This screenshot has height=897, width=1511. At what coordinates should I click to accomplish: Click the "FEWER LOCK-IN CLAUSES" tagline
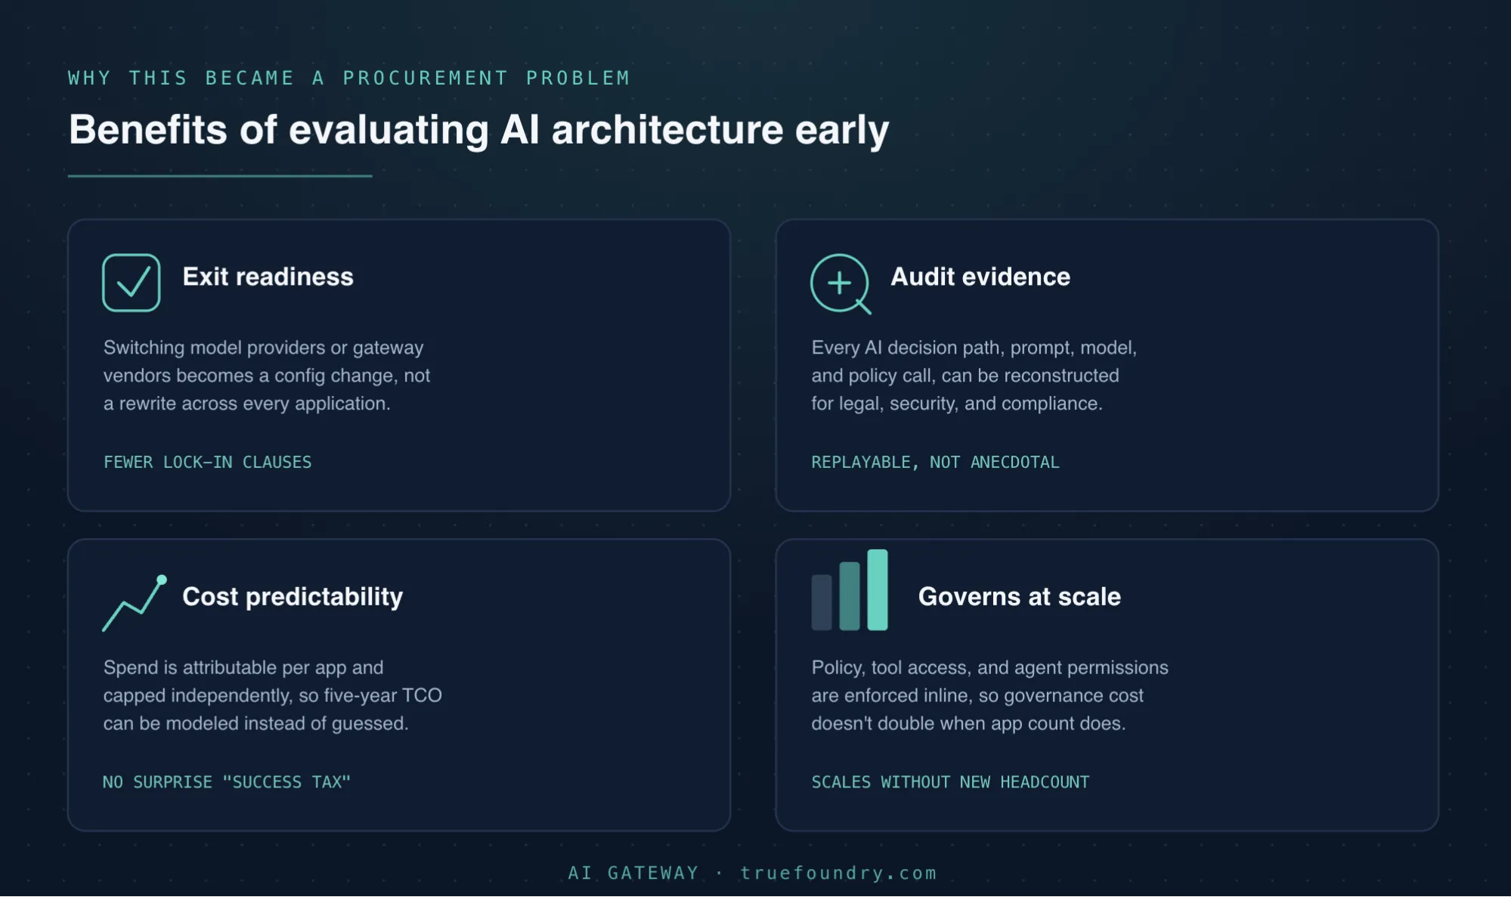(207, 462)
